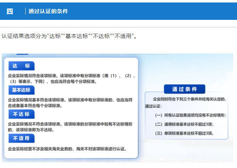Click the 不适用 blue label badge
This screenshot has width=237, height=168.
coord(21,138)
